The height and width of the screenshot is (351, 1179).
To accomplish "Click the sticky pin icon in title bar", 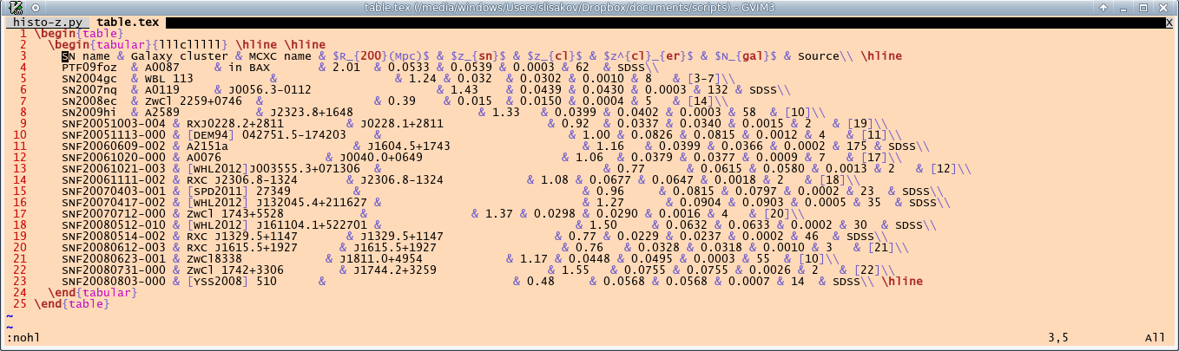I will (33, 8).
